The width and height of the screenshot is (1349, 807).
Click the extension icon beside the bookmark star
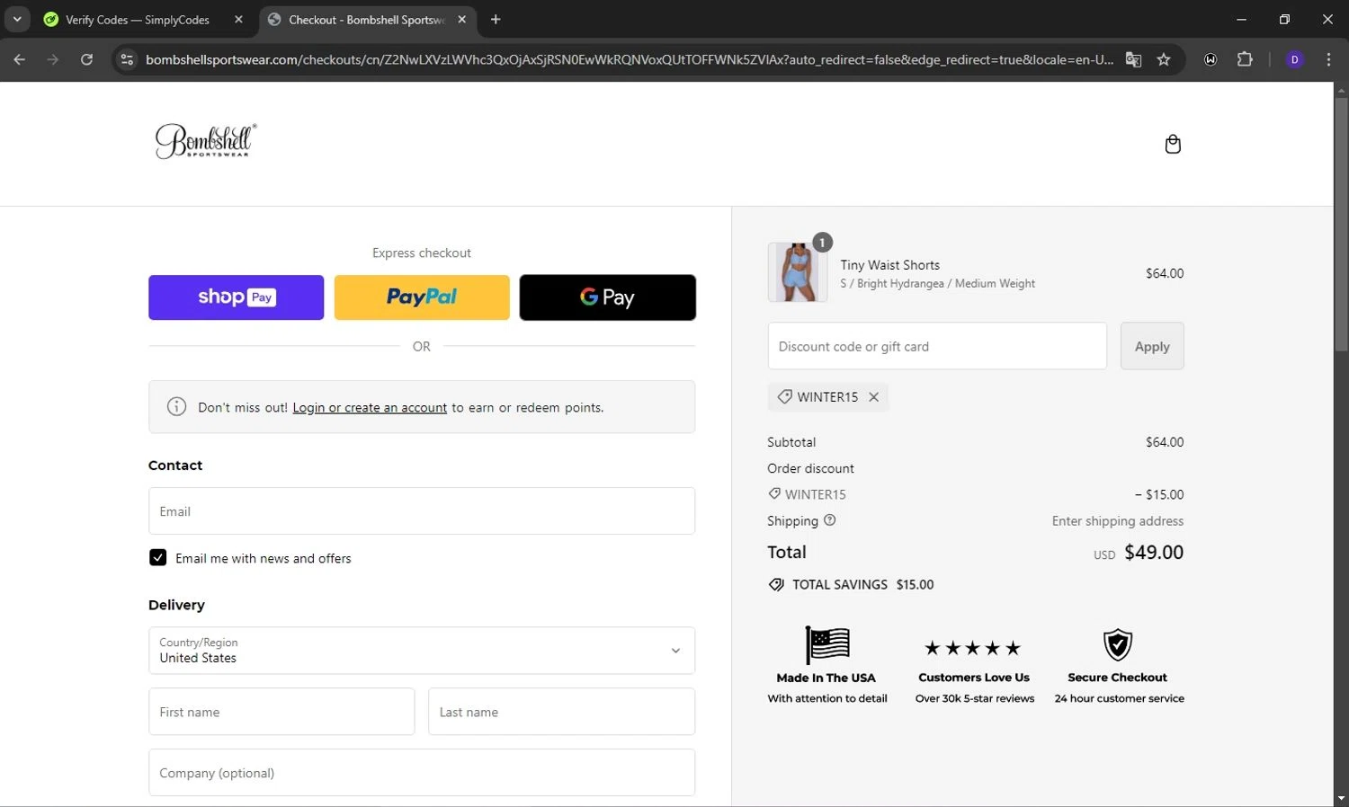[x=1211, y=59]
